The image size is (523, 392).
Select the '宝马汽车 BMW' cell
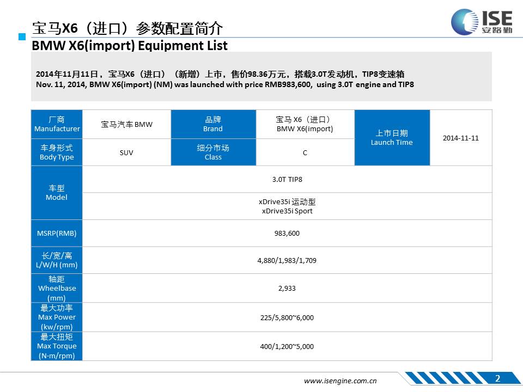click(x=127, y=124)
